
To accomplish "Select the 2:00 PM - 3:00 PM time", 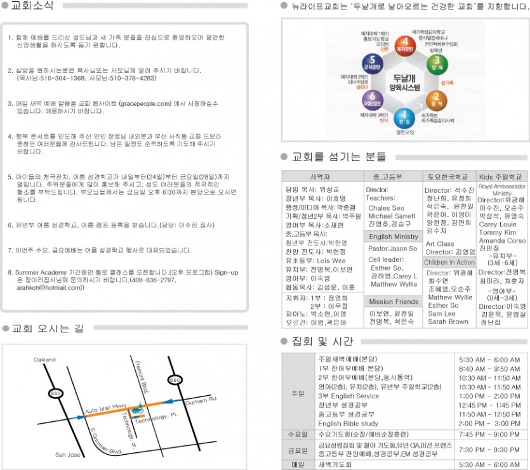I will click(489, 423).
